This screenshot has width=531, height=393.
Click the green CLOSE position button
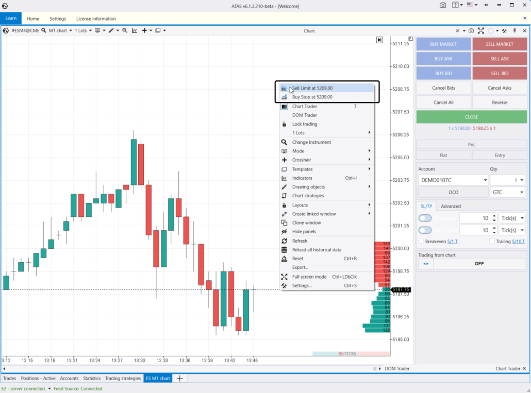pyautogui.click(x=471, y=117)
